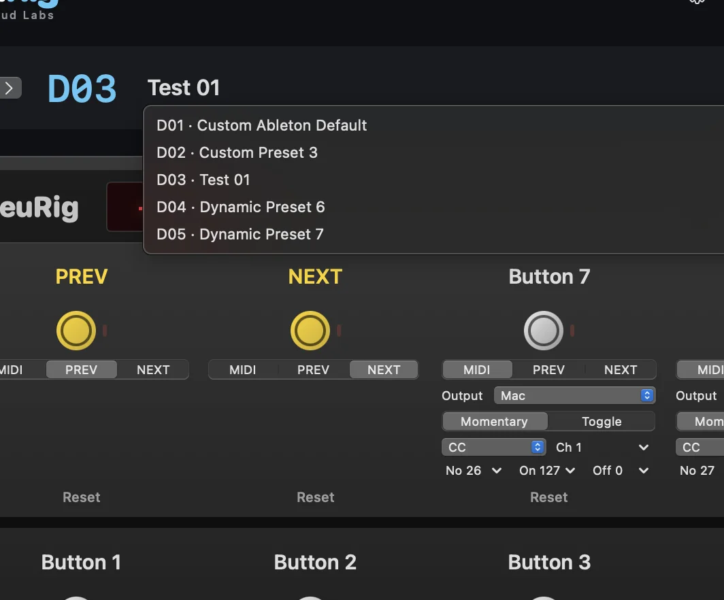724x600 pixels.
Task: Click the blue stepper arrows on Mac output
Action: tap(647, 395)
